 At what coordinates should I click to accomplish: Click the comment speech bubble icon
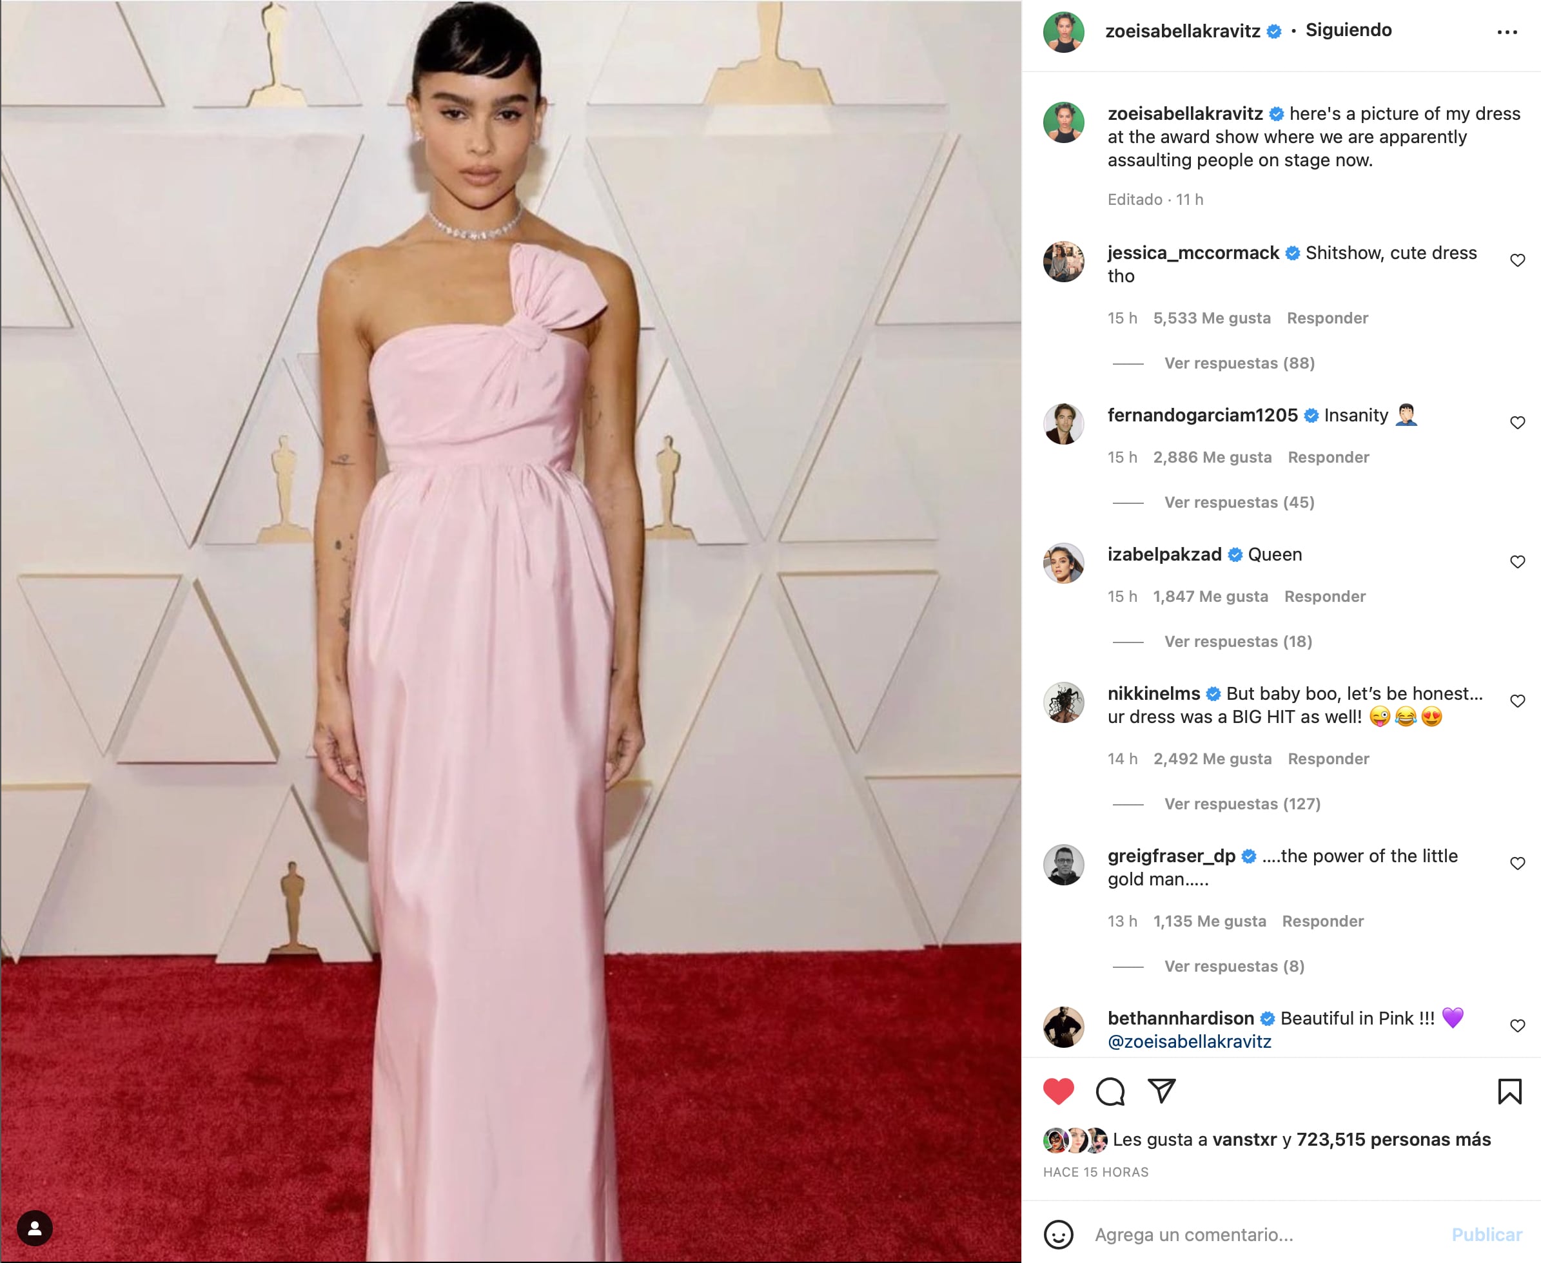click(x=1110, y=1092)
